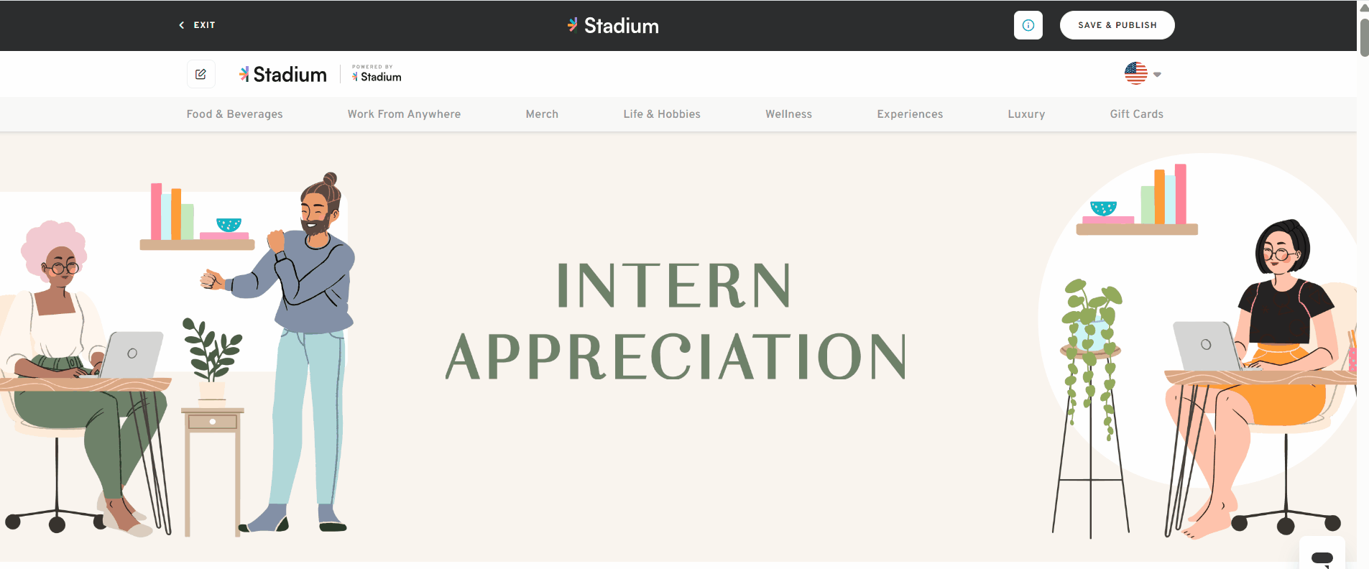Click the edit pencil icon near the Stadium logo

click(x=200, y=74)
